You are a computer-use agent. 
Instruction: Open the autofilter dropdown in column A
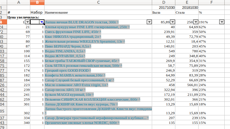pyautogui.click(x=27, y=22)
